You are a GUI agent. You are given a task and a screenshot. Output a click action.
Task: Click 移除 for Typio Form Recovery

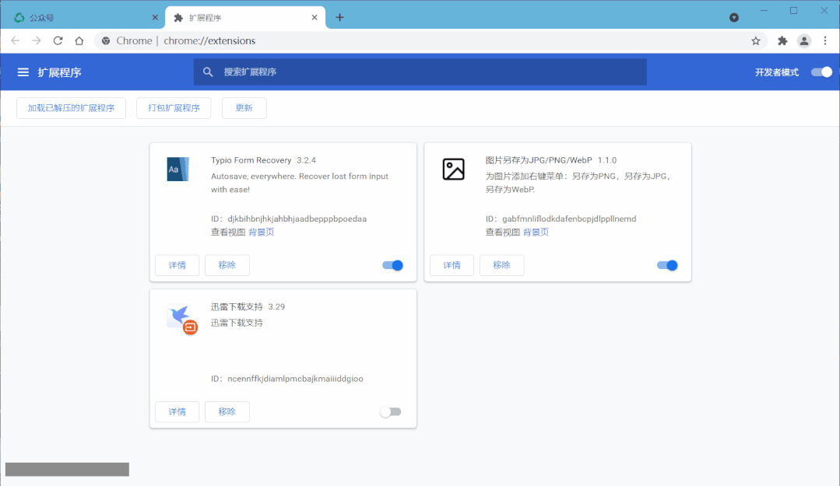coord(227,265)
